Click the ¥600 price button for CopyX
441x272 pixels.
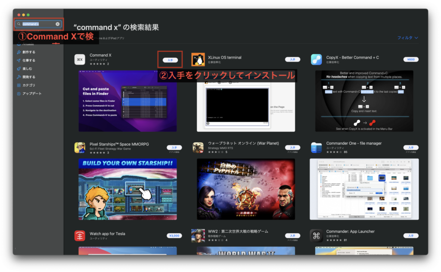(x=411, y=59)
